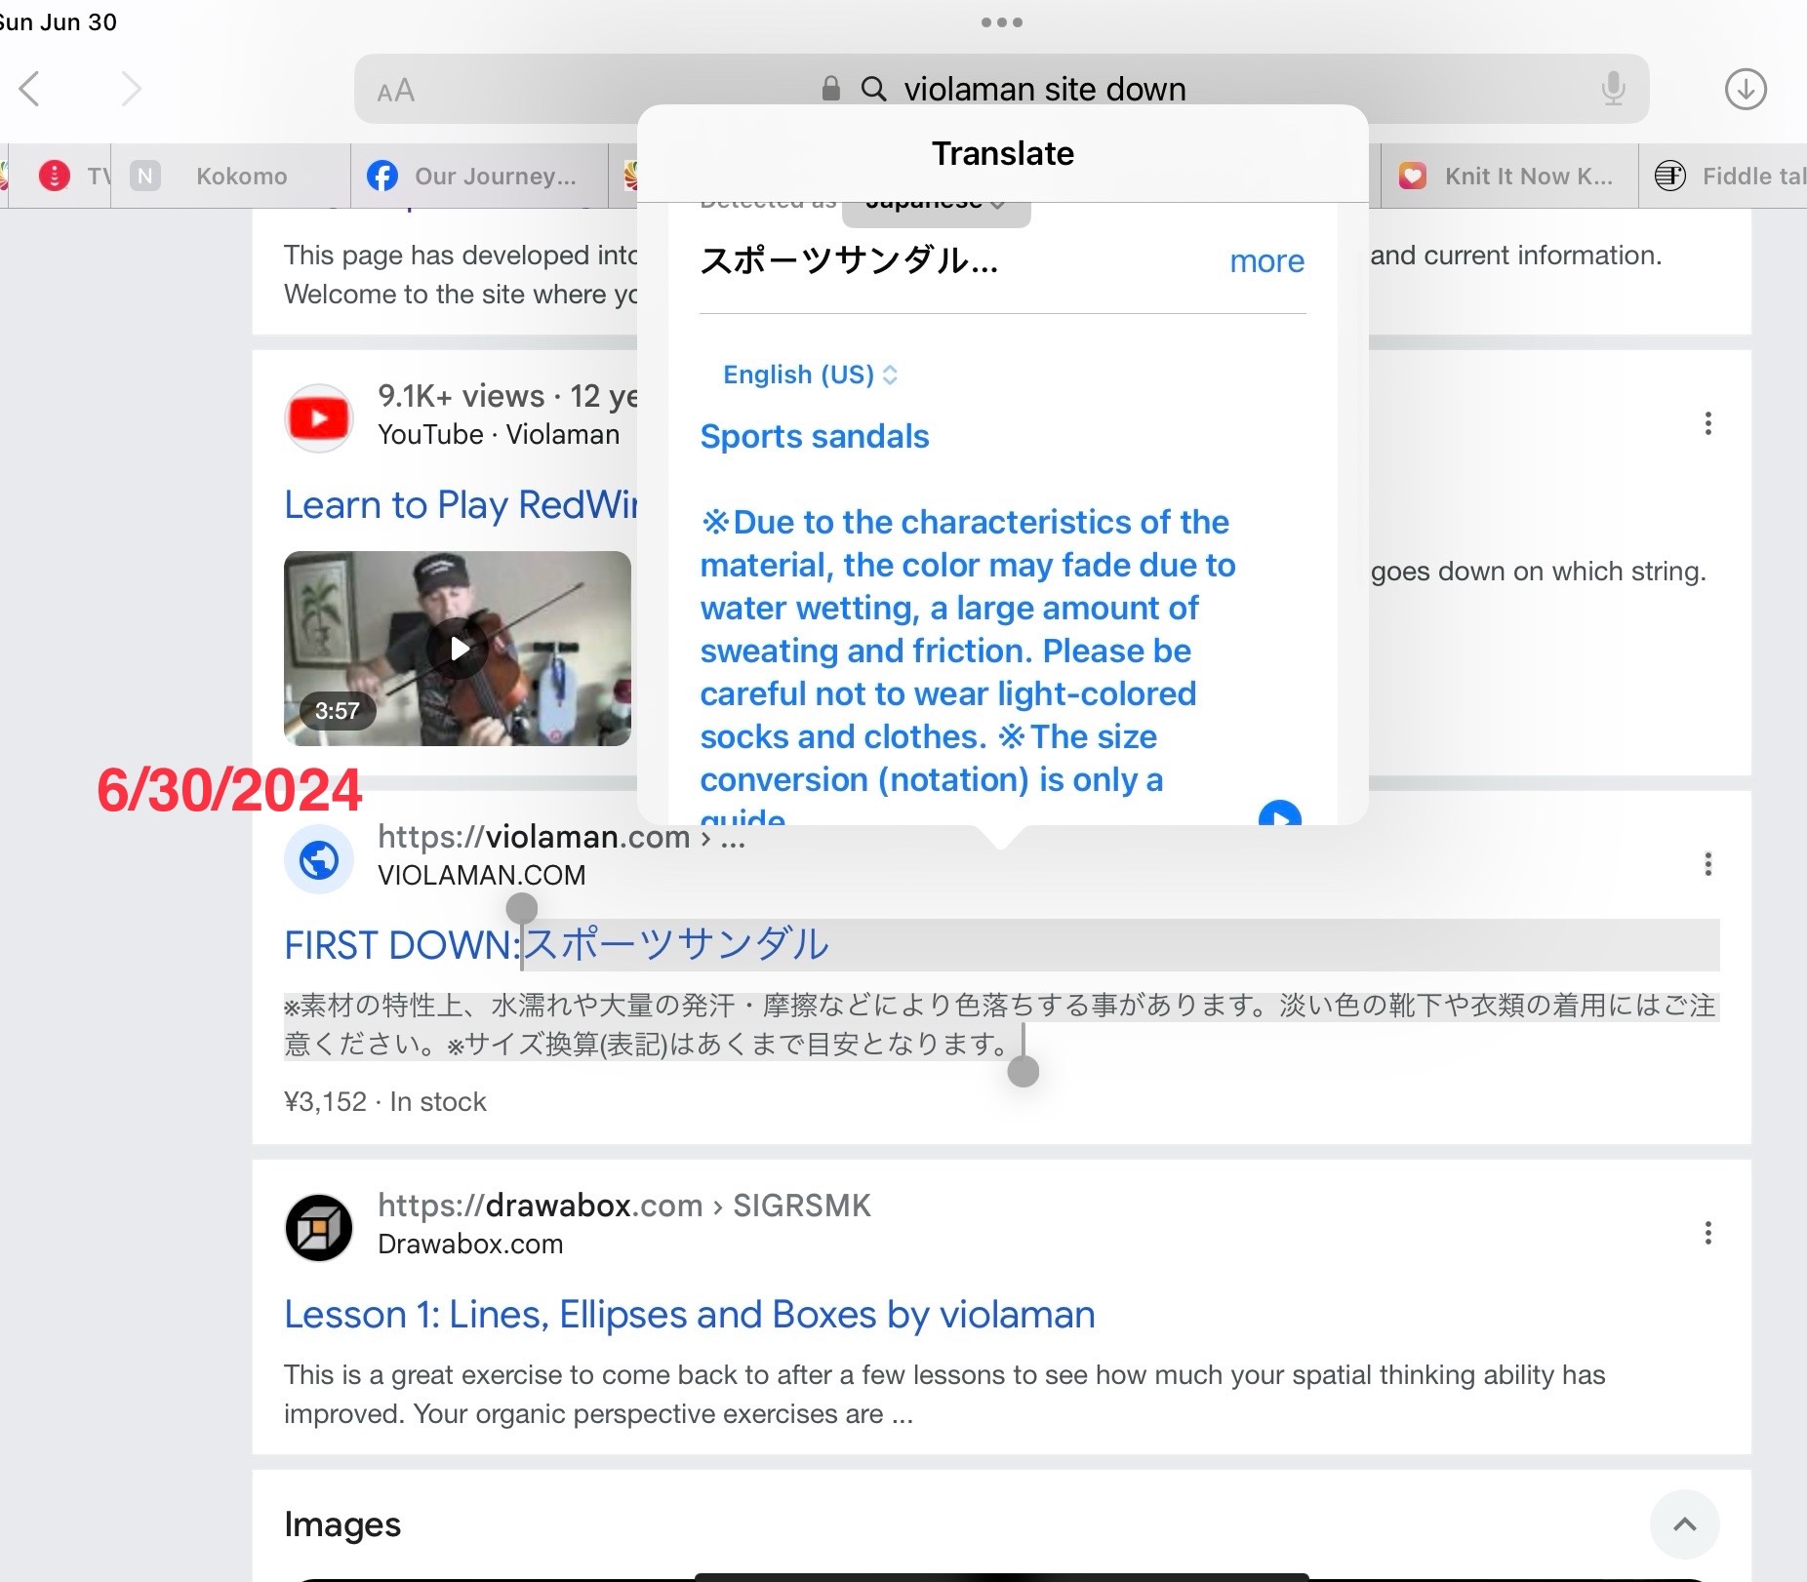Open more options for the YouTube result
The image size is (1807, 1582).
click(1707, 423)
